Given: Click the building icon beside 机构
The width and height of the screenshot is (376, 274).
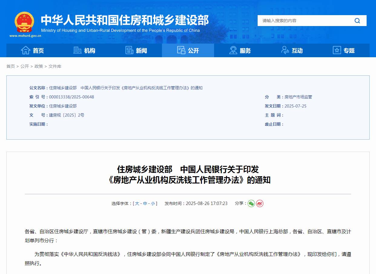Looking at the screenshot, I should (77, 50).
